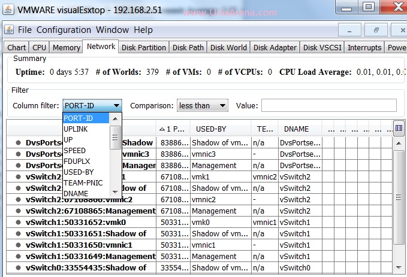
Task: Click the dropdown list scroll down arrow
Action: pyautogui.click(x=115, y=192)
